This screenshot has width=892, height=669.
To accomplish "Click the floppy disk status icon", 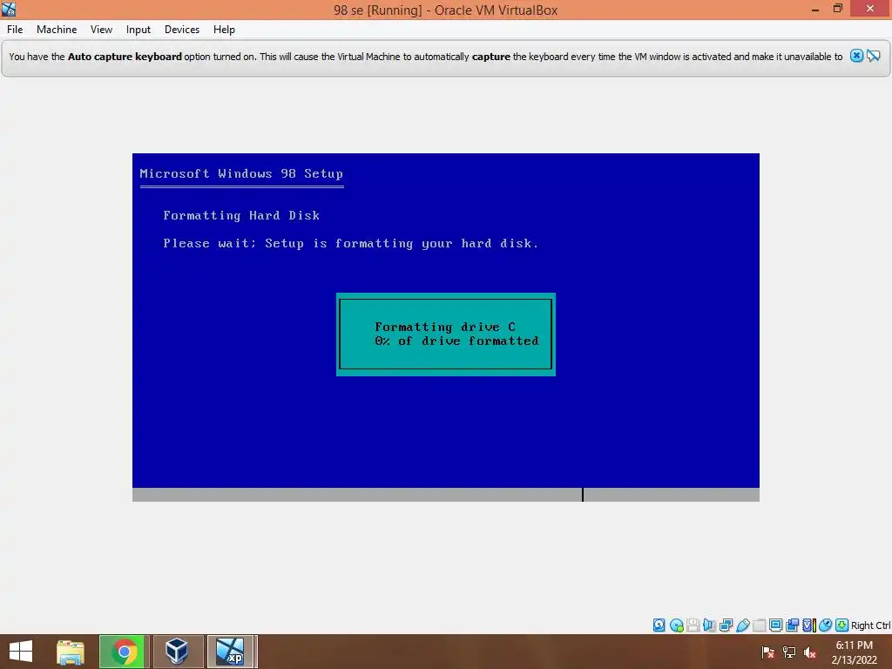I will click(x=693, y=625).
